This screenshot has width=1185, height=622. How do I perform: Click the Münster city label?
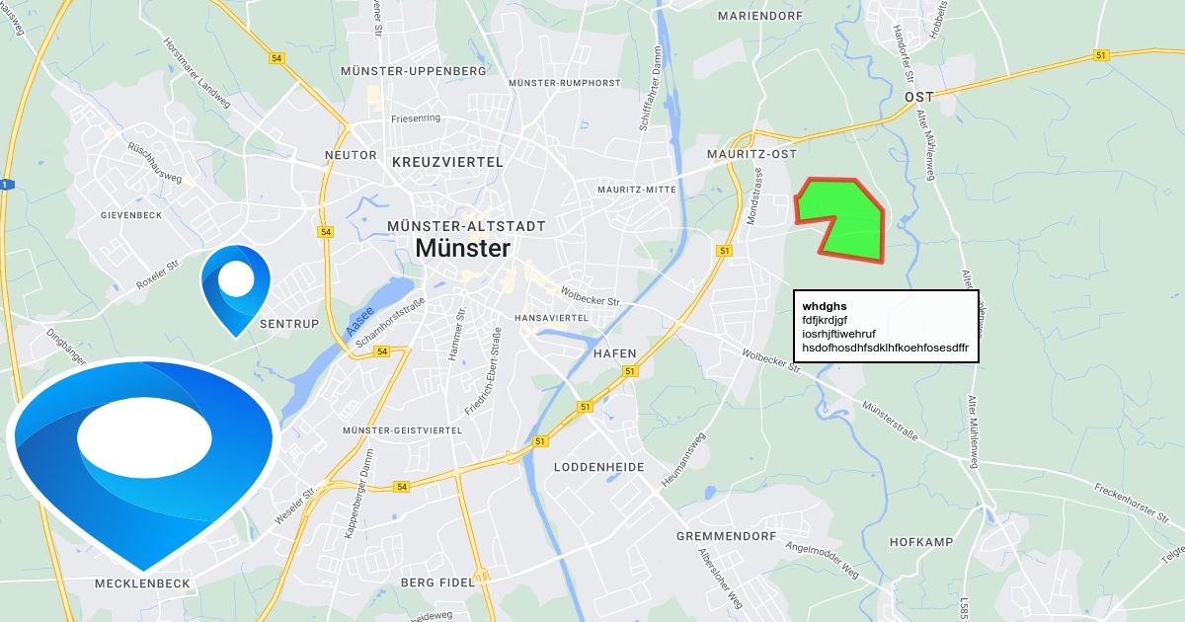(463, 249)
